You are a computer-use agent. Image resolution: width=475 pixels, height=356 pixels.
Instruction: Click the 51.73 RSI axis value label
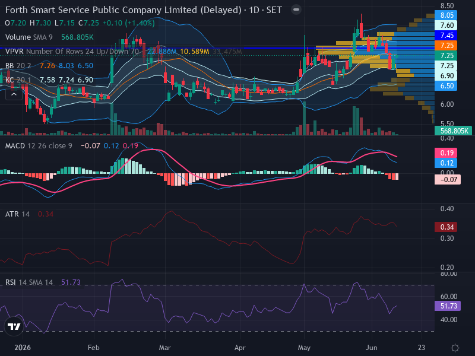pos(448,306)
